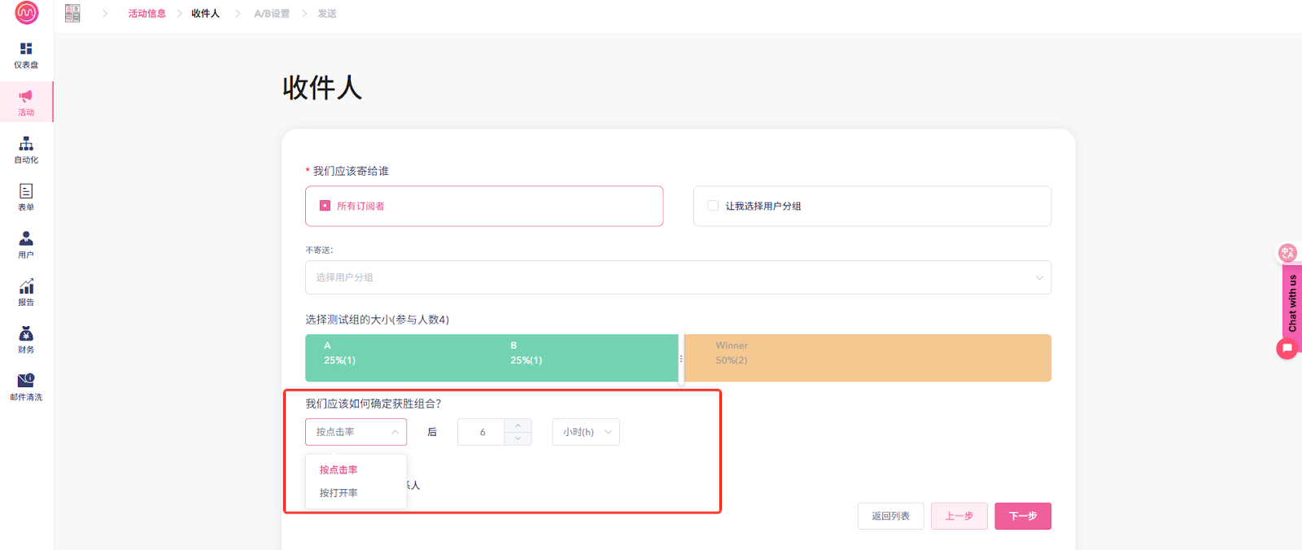The image size is (1302, 550).
Task: Open the 小时(h) time unit dropdown
Action: (x=586, y=432)
